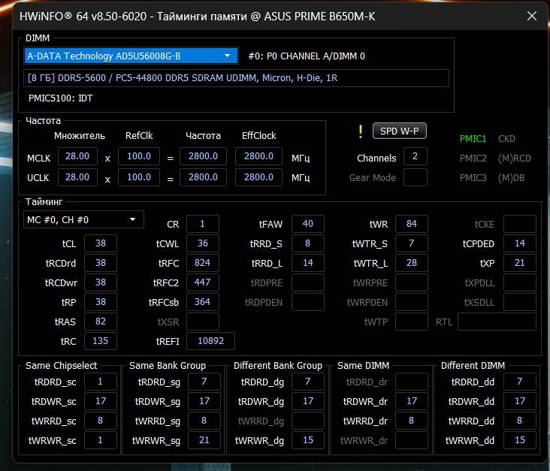The height and width of the screenshot is (471, 550).
Task: Click the tXP value 21
Action: coord(520,263)
